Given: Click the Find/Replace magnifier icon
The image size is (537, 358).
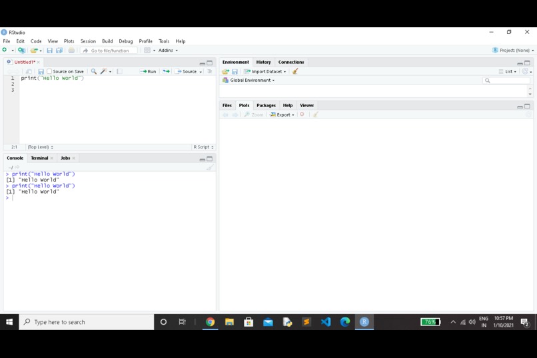Looking at the screenshot, I should coord(93,71).
